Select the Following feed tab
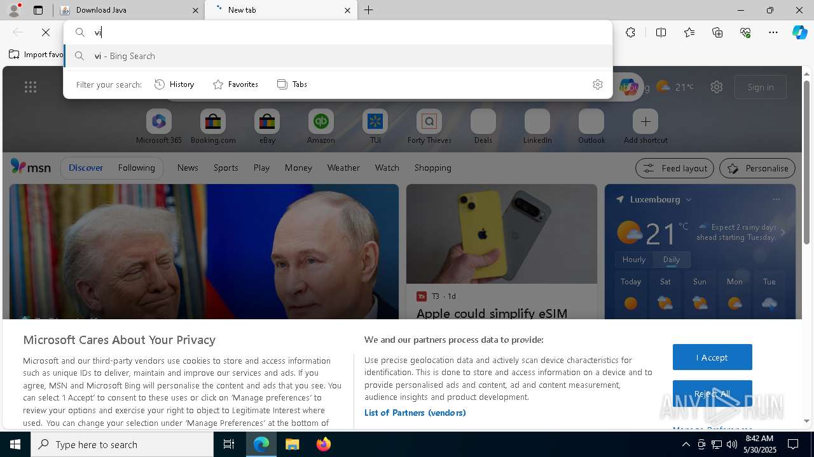Viewport: 814px width, 457px height. click(136, 168)
